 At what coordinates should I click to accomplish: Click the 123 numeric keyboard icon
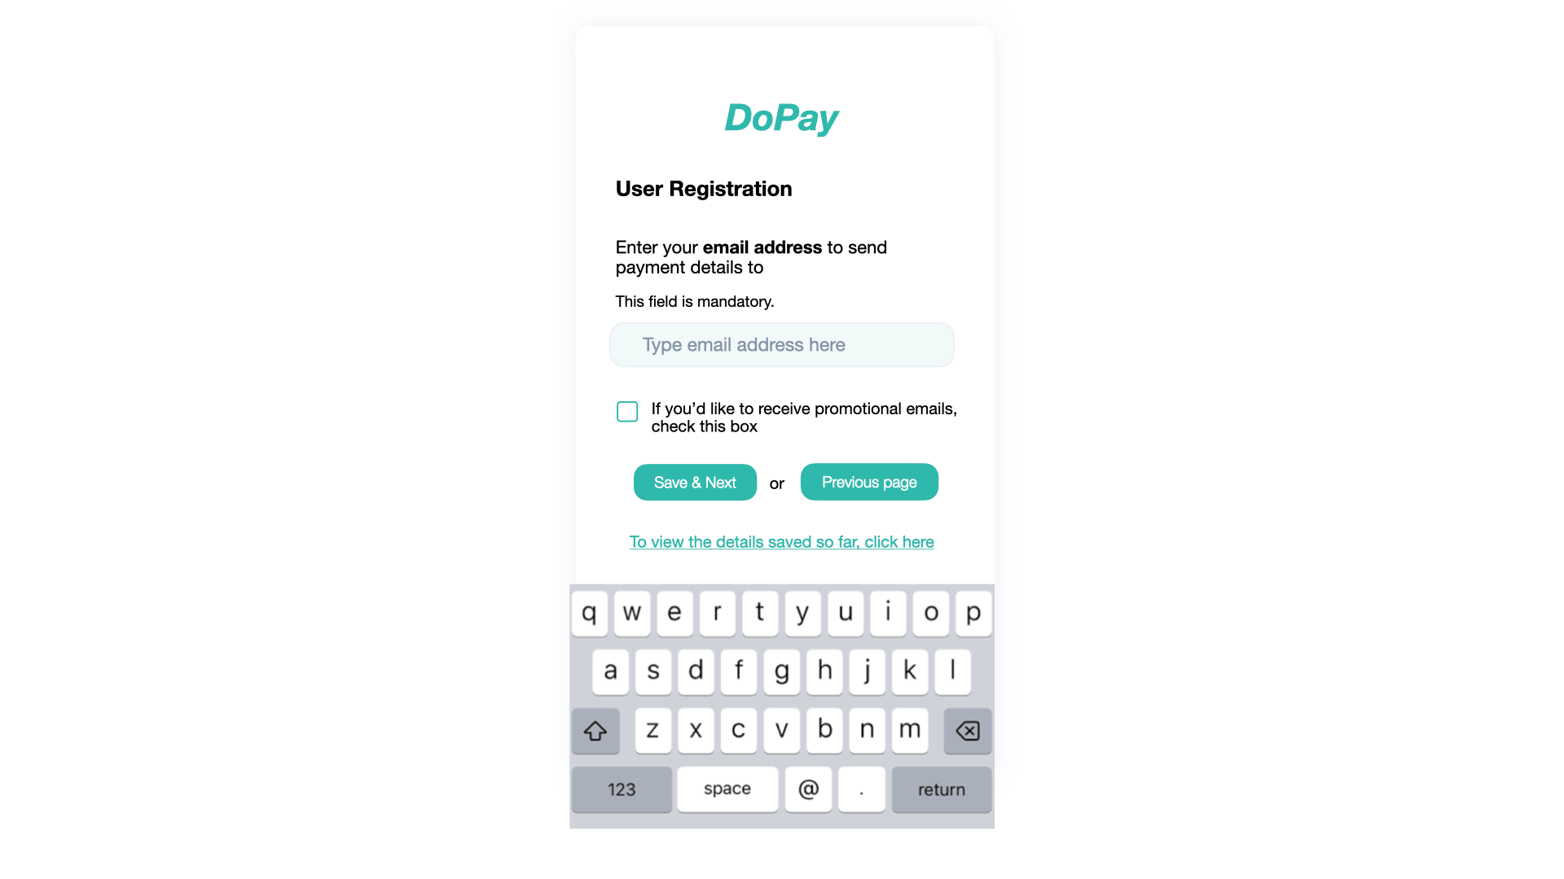[x=621, y=789]
